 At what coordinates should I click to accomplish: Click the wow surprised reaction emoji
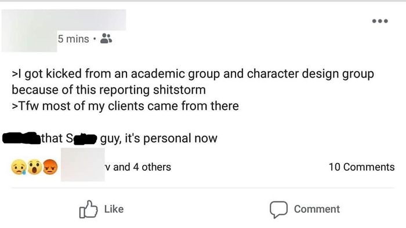coord(34,167)
